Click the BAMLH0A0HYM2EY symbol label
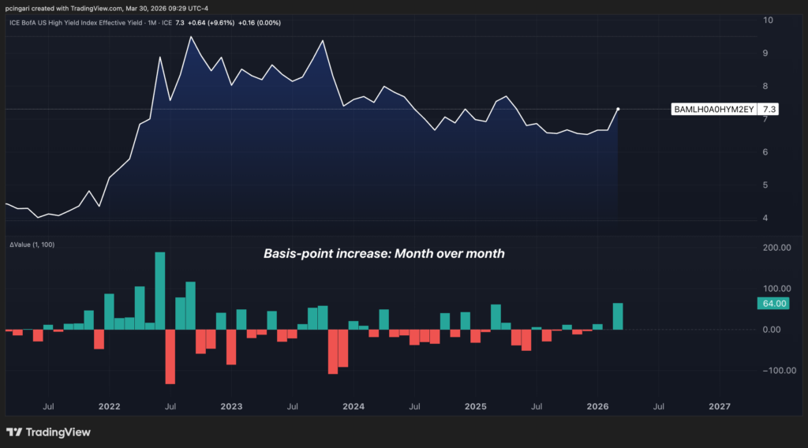This screenshot has height=448, width=808. (x=714, y=110)
